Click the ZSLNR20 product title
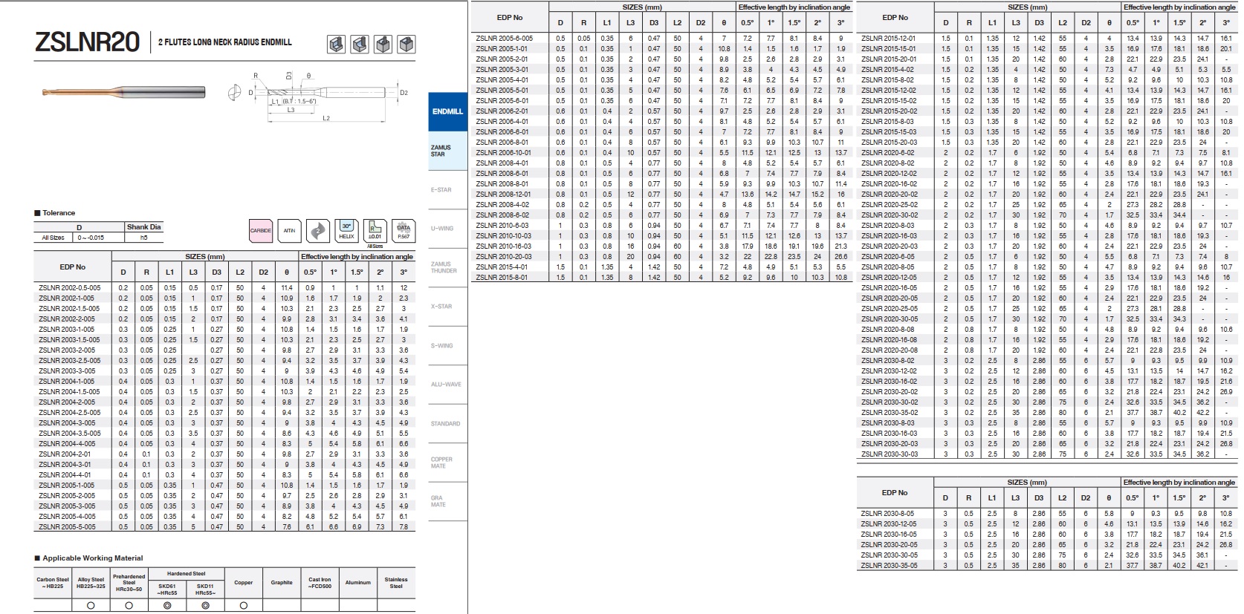 [88, 42]
